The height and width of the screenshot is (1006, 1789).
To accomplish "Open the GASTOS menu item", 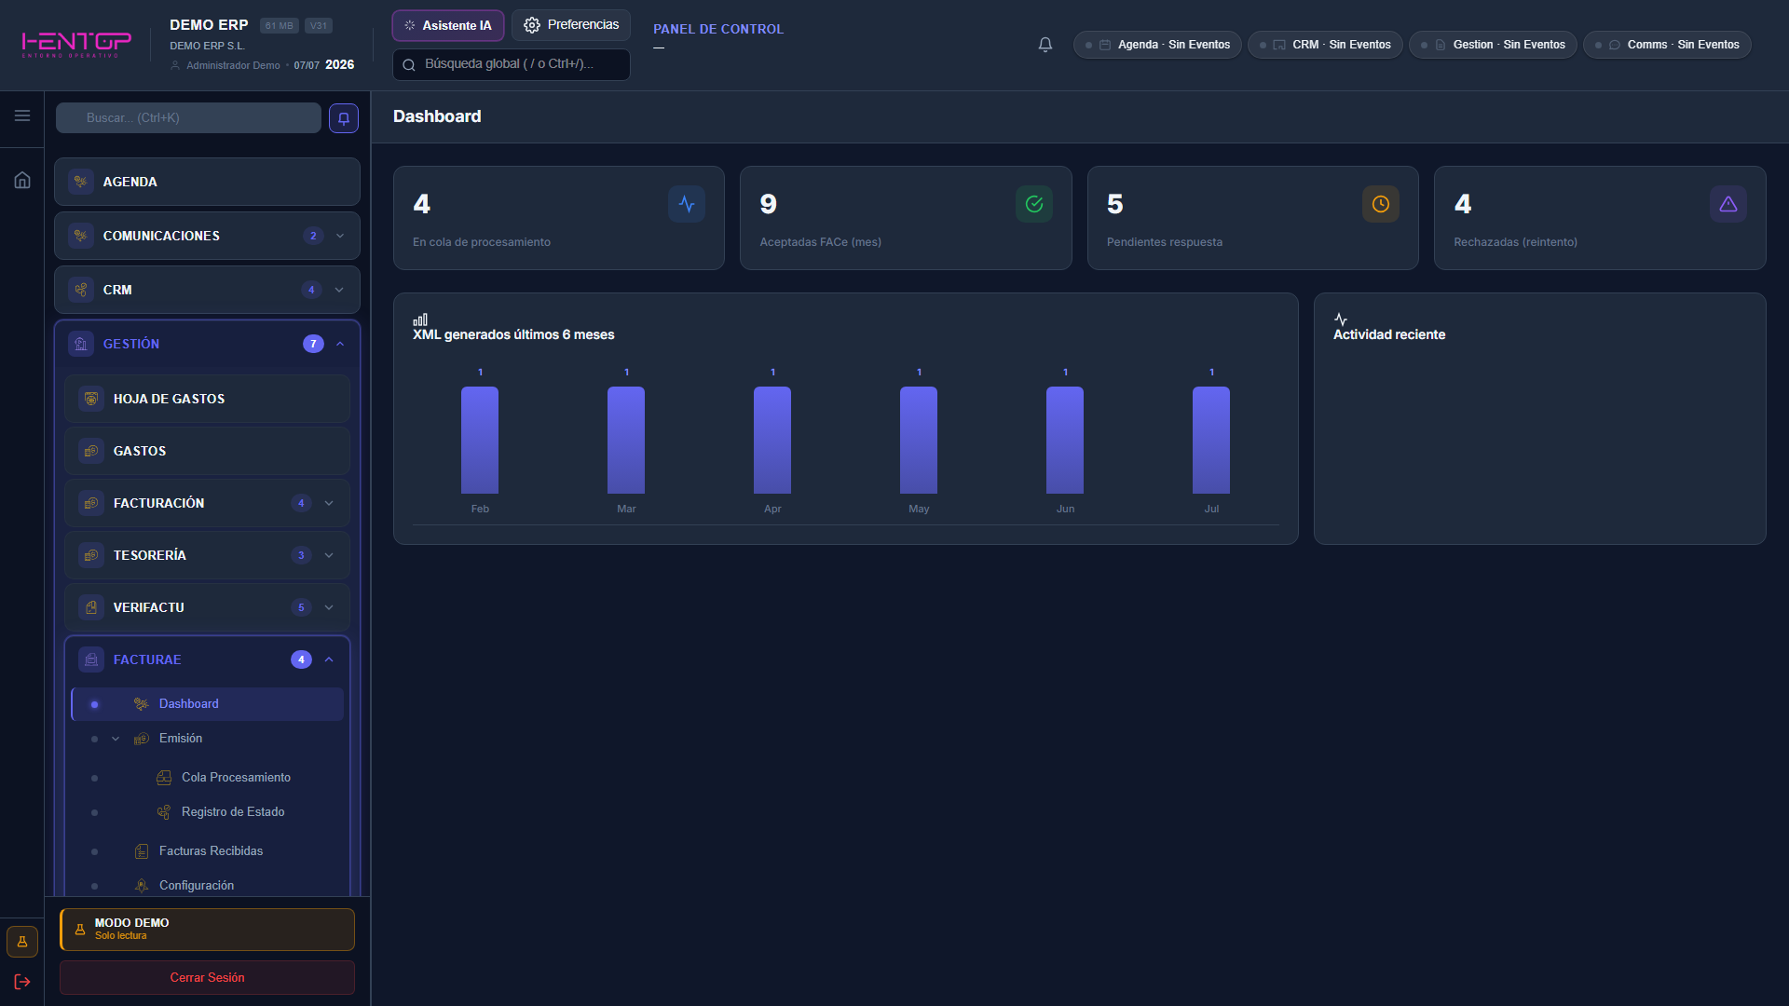I will click(207, 451).
